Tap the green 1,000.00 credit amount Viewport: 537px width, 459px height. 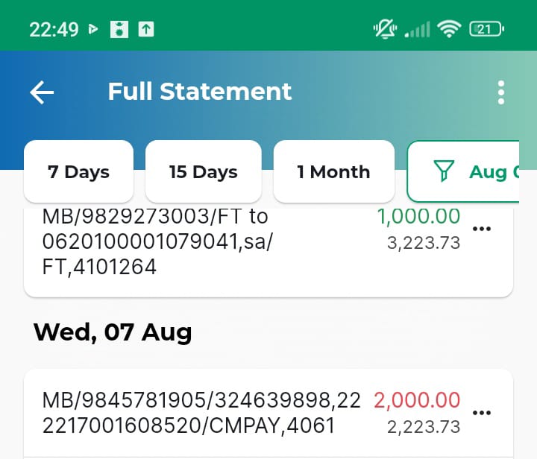418,217
